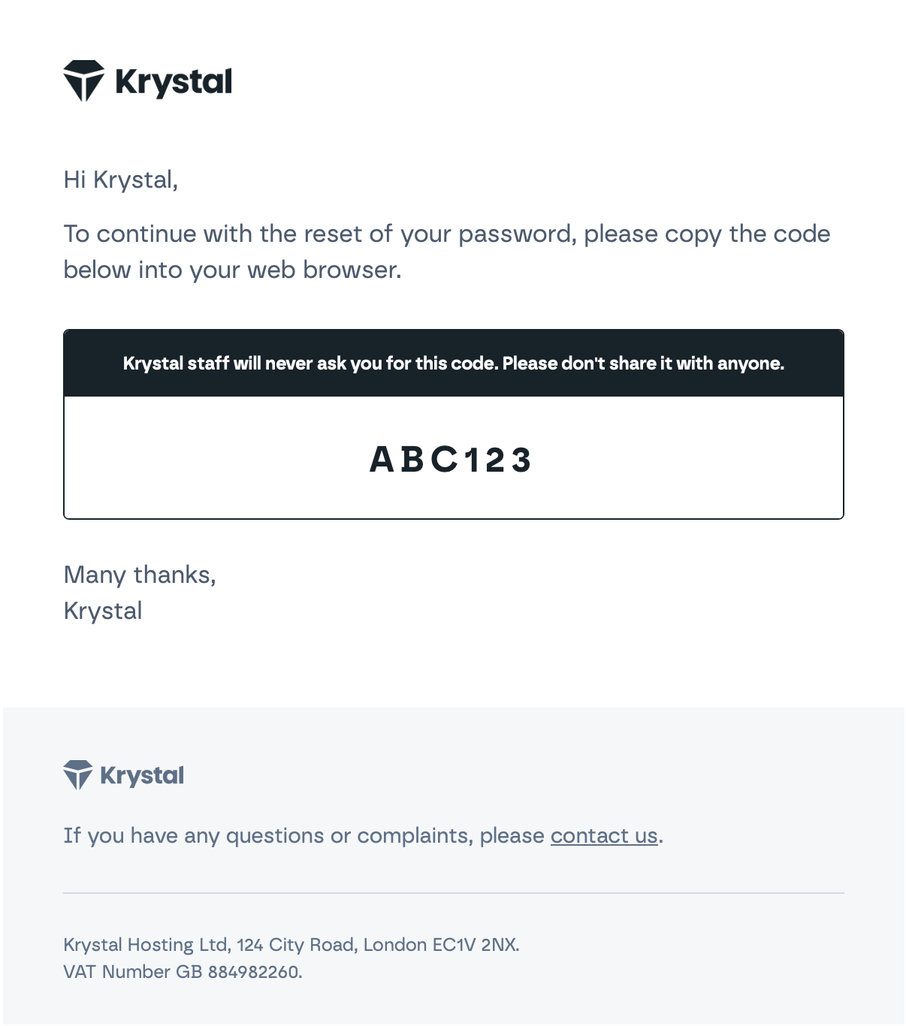Click the horizontal divider line in footer
The height and width of the screenshot is (1026, 906).
pyautogui.click(x=453, y=893)
